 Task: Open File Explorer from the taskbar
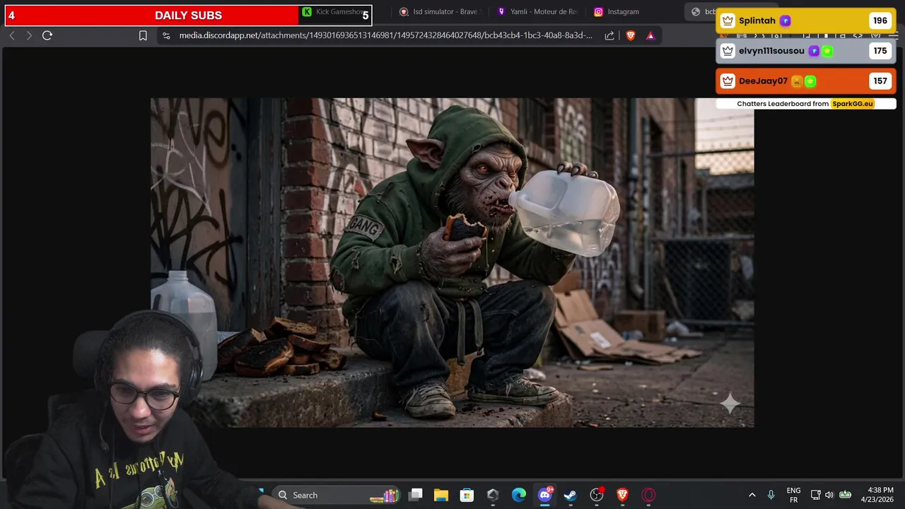441,495
